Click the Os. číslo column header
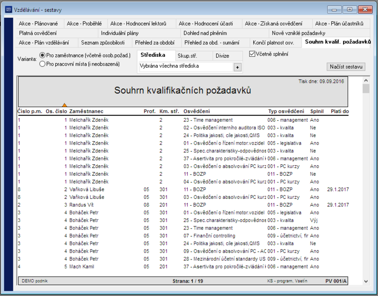Screen dimensions: 378x296 point(56,111)
